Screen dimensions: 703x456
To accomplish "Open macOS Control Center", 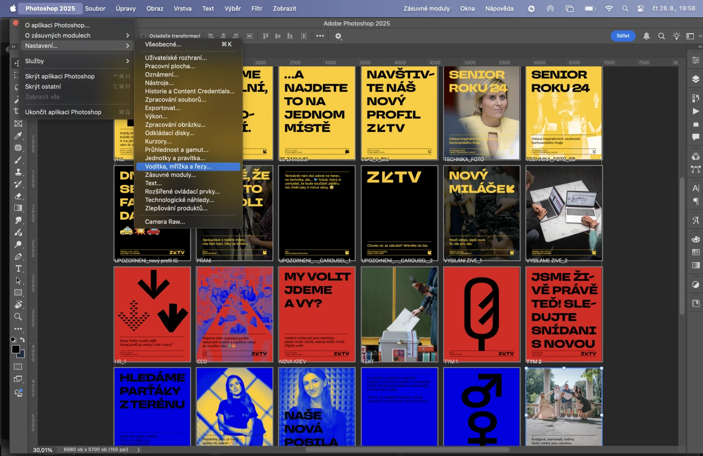I will click(640, 9).
